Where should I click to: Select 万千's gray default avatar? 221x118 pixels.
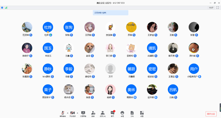[110, 69]
